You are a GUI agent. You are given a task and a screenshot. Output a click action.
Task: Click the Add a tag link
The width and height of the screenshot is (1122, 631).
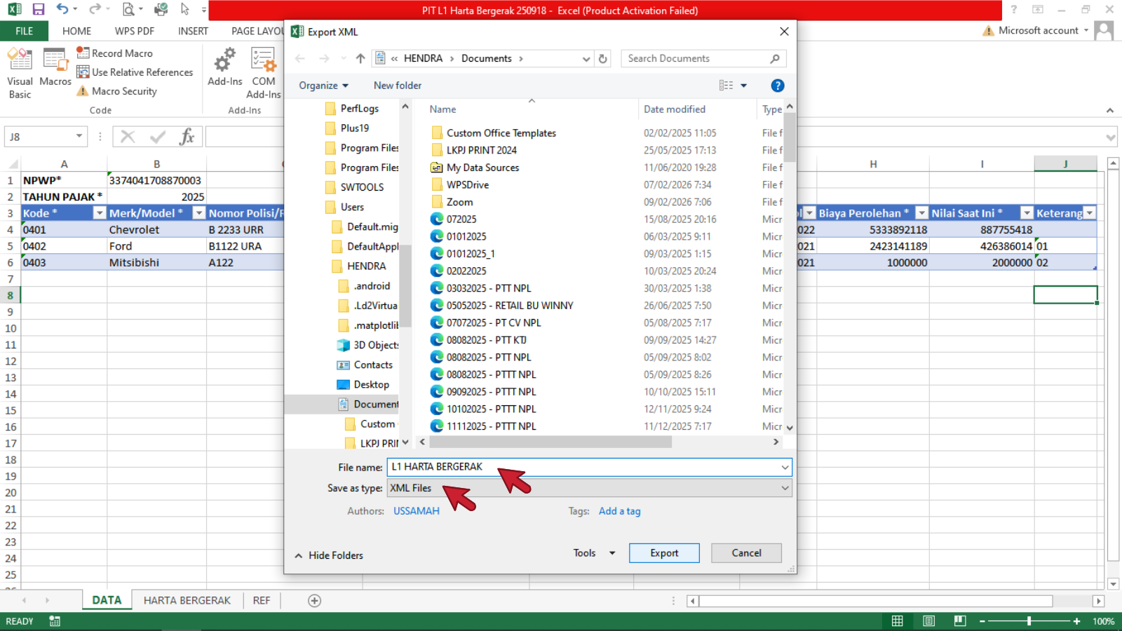point(619,511)
